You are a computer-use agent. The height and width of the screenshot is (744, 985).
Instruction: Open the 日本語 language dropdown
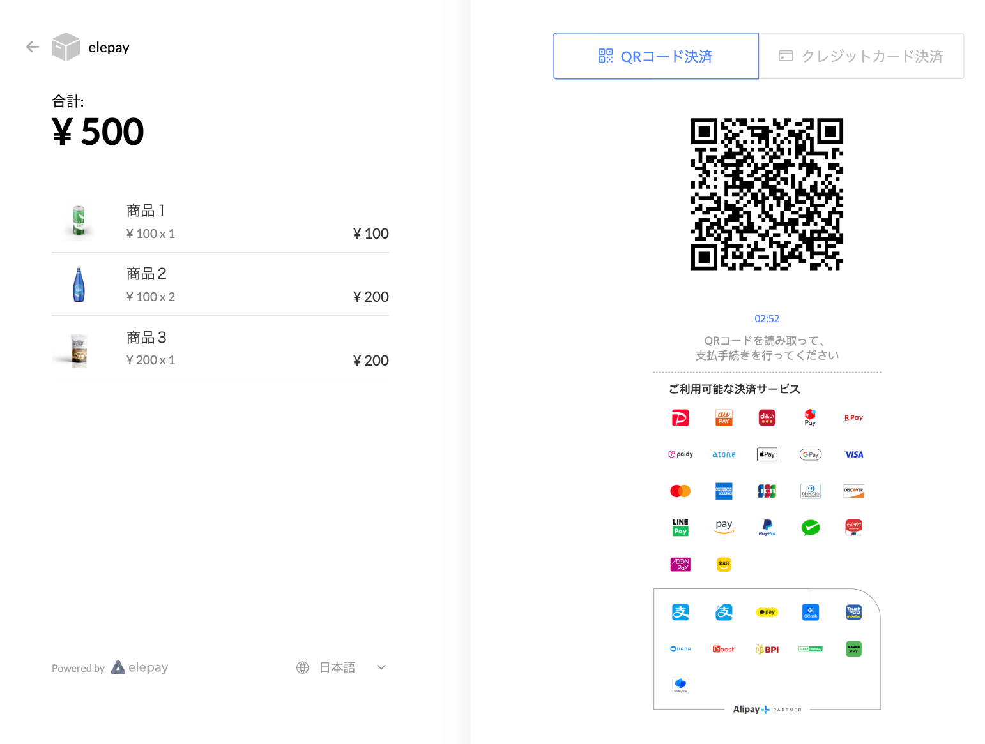(x=337, y=667)
